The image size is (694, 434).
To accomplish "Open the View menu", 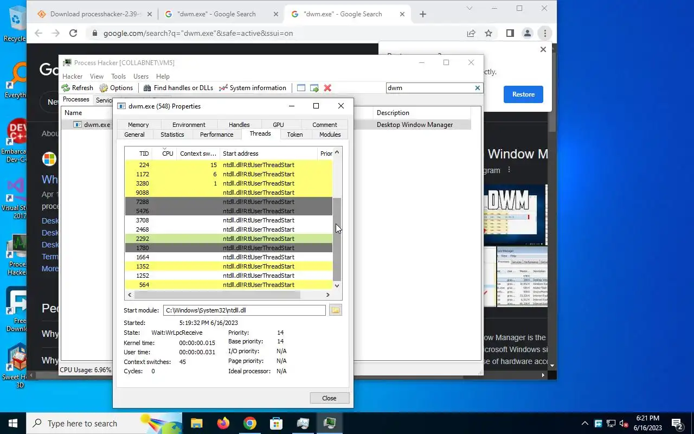I will coord(97,76).
